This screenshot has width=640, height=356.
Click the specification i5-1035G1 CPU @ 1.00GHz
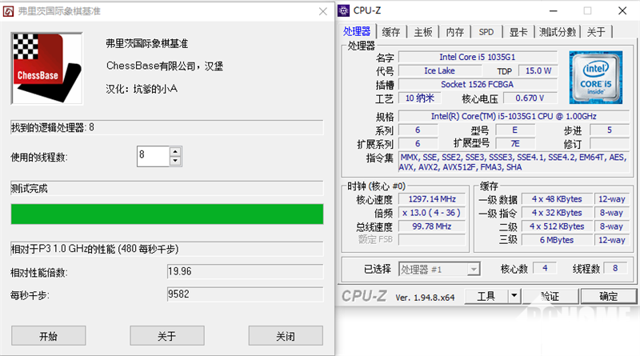click(x=514, y=116)
